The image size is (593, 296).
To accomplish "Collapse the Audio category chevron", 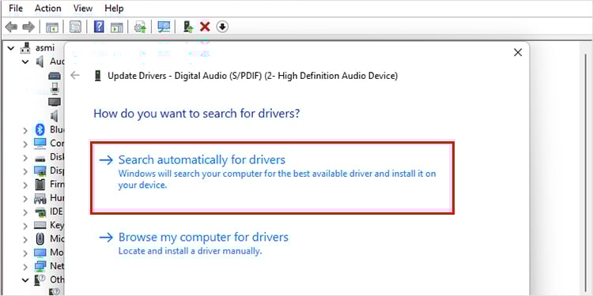I will 25,62.
